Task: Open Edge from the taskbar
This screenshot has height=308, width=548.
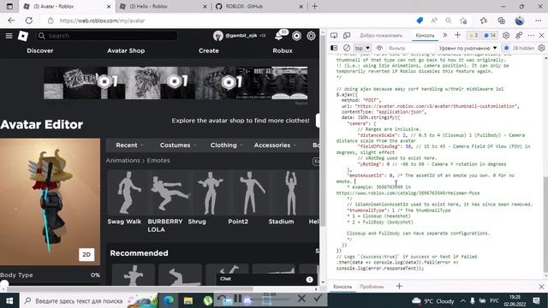Action: [x=169, y=300]
